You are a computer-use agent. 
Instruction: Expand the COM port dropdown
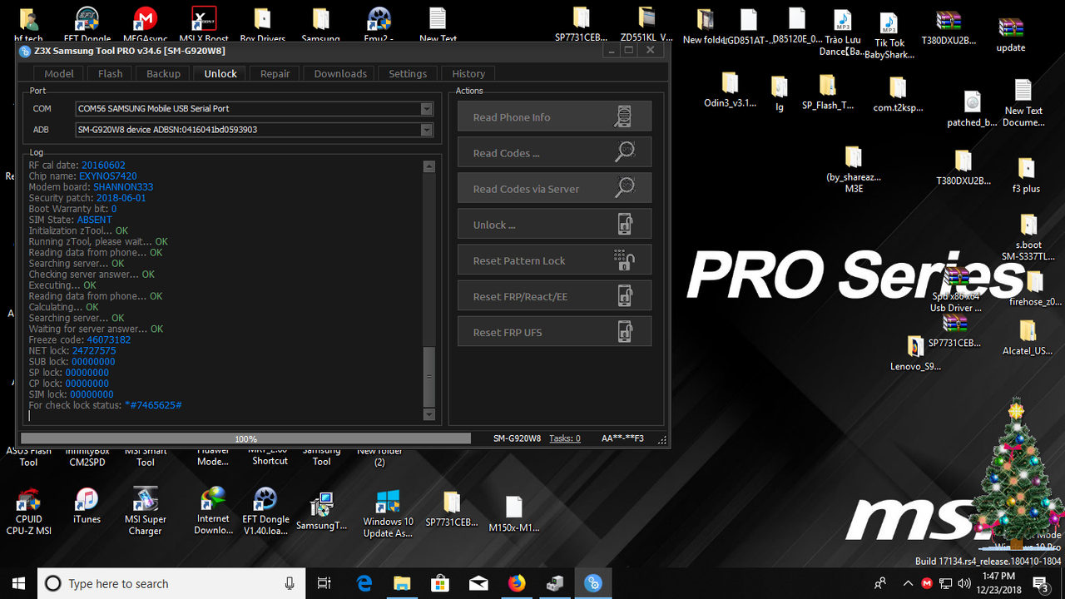click(x=426, y=109)
